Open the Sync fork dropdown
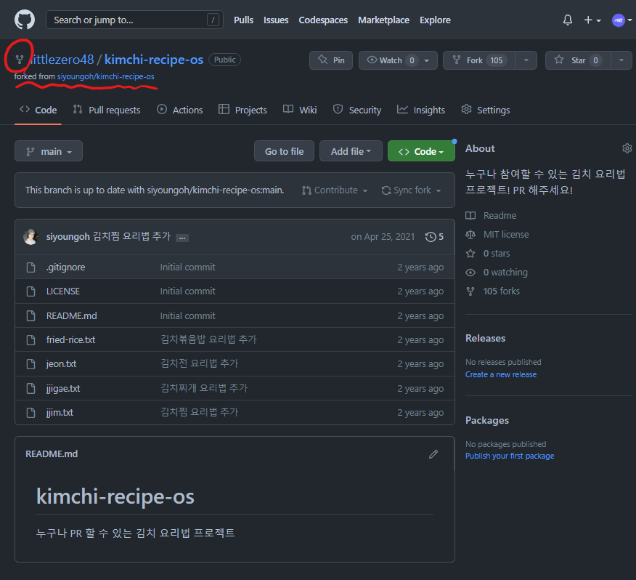Viewport: 636px width, 580px height. coord(411,190)
